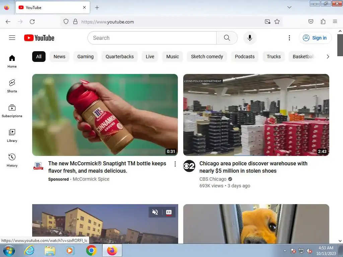Click the scrollbar down arrow
The height and width of the screenshot is (257, 343).
click(340, 241)
